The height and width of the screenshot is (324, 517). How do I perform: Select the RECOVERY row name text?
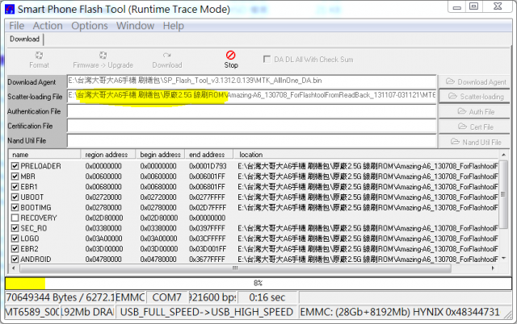click(39, 218)
